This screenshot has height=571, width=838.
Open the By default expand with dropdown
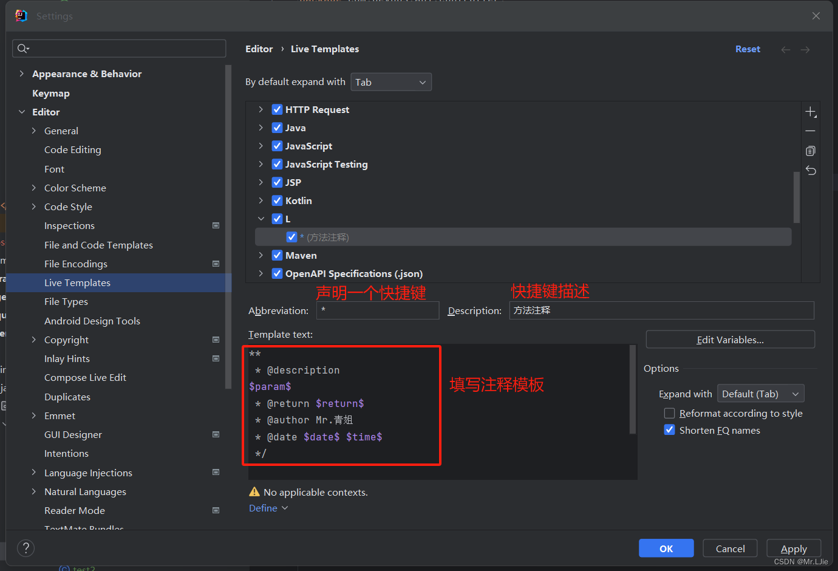pyautogui.click(x=391, y=82)
